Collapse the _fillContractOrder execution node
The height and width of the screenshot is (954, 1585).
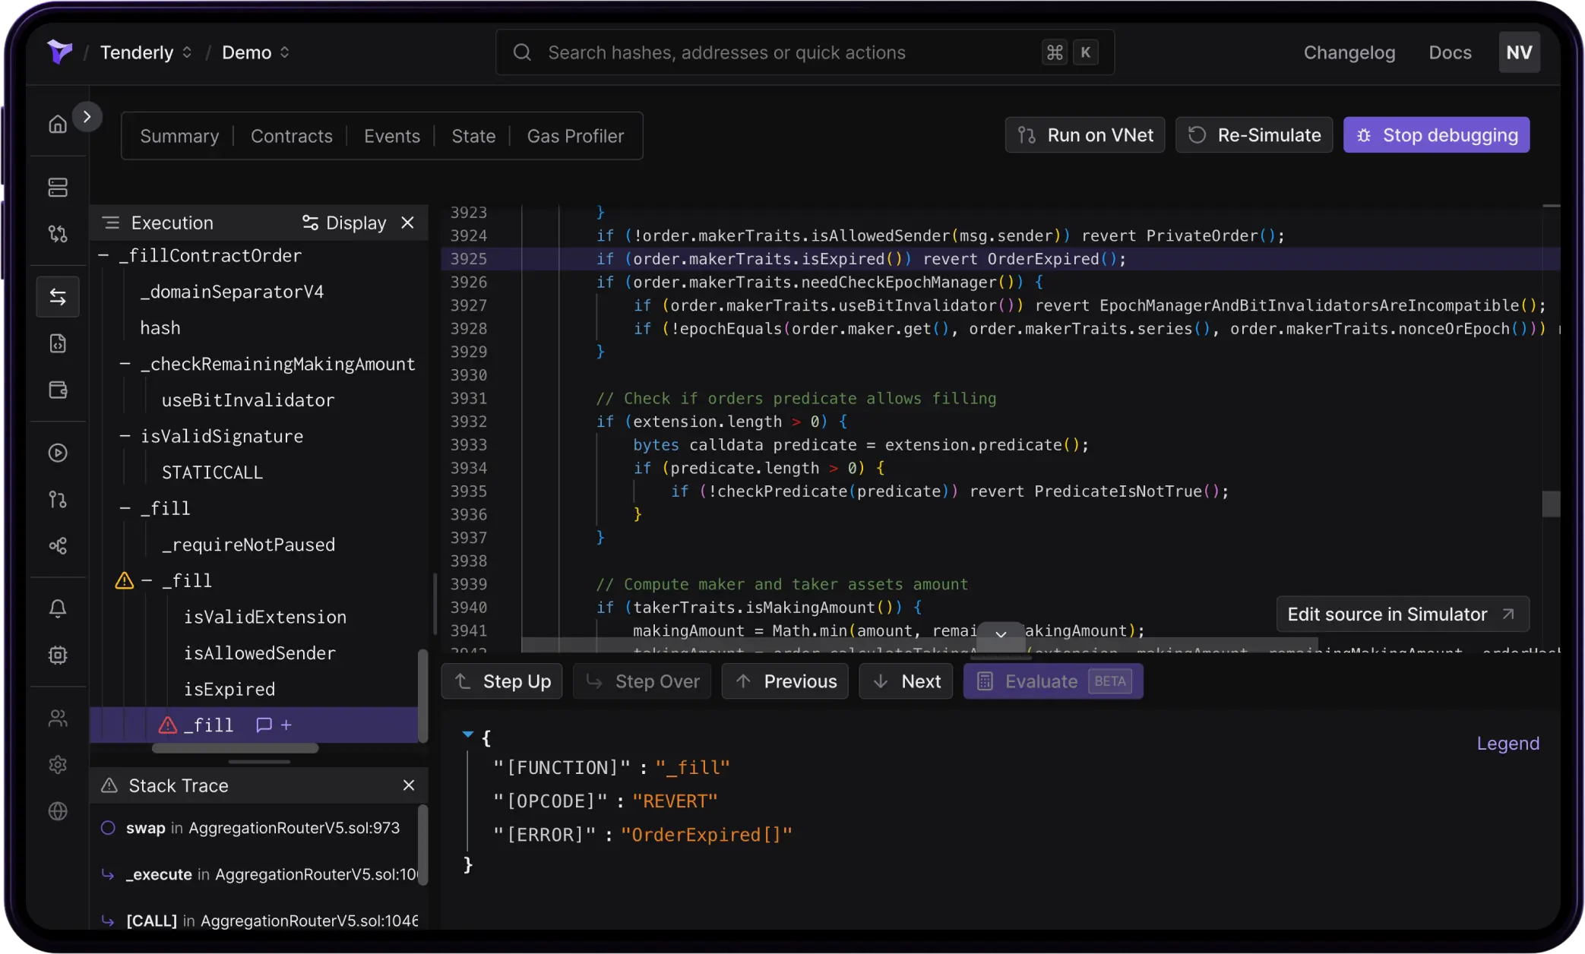pyautogui.click(x=104, y=255)
